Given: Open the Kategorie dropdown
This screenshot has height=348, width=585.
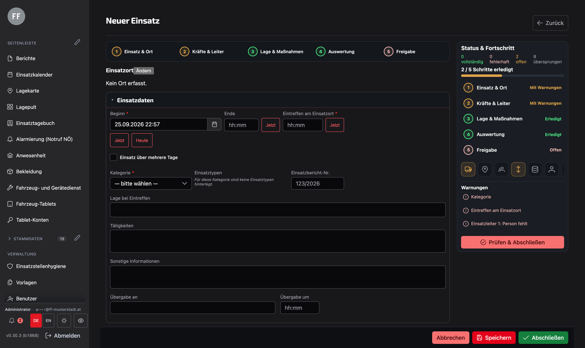Looking at the screenshot, I should [151, 183].
